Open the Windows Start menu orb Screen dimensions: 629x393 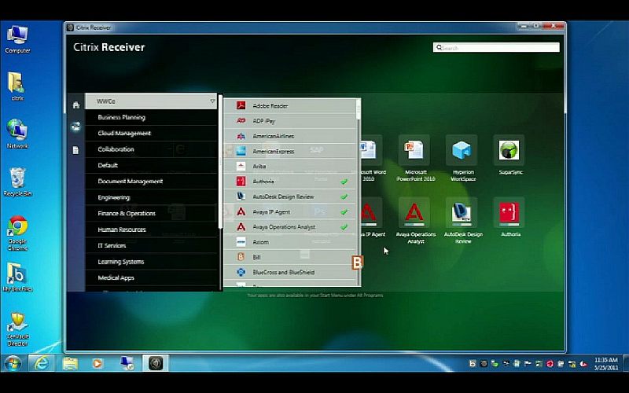tap(13, 363)
